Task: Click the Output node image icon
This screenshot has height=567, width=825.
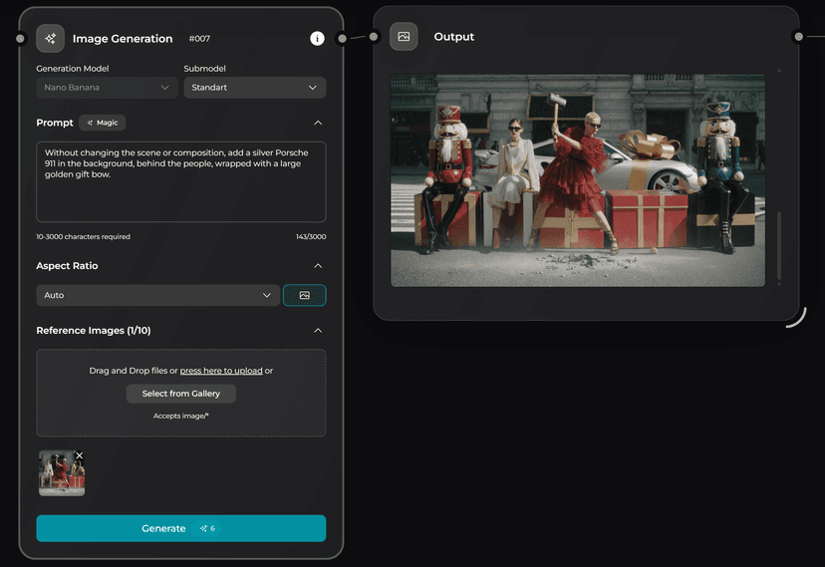Action: click(x=404, y=37)
